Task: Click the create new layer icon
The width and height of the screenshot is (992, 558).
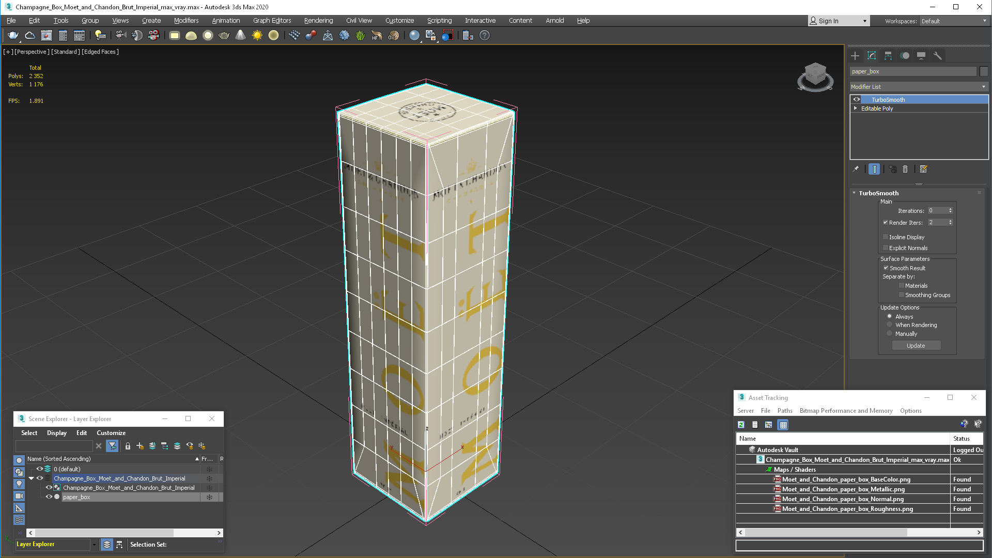Action: pyautogui.click(x=139, y=446)
